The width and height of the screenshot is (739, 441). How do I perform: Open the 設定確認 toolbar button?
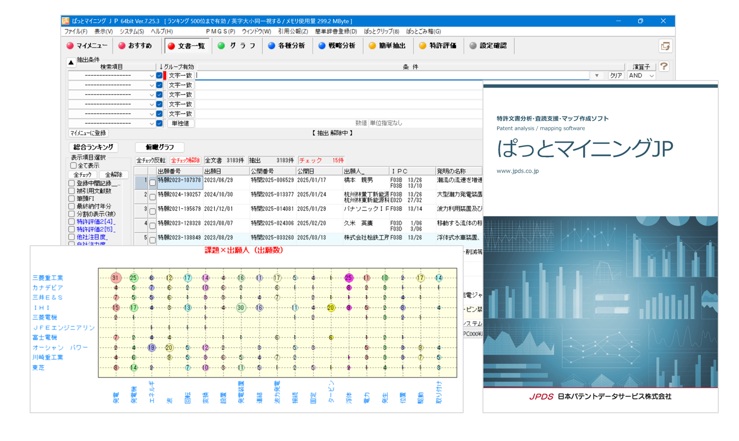tap(488, 46)
